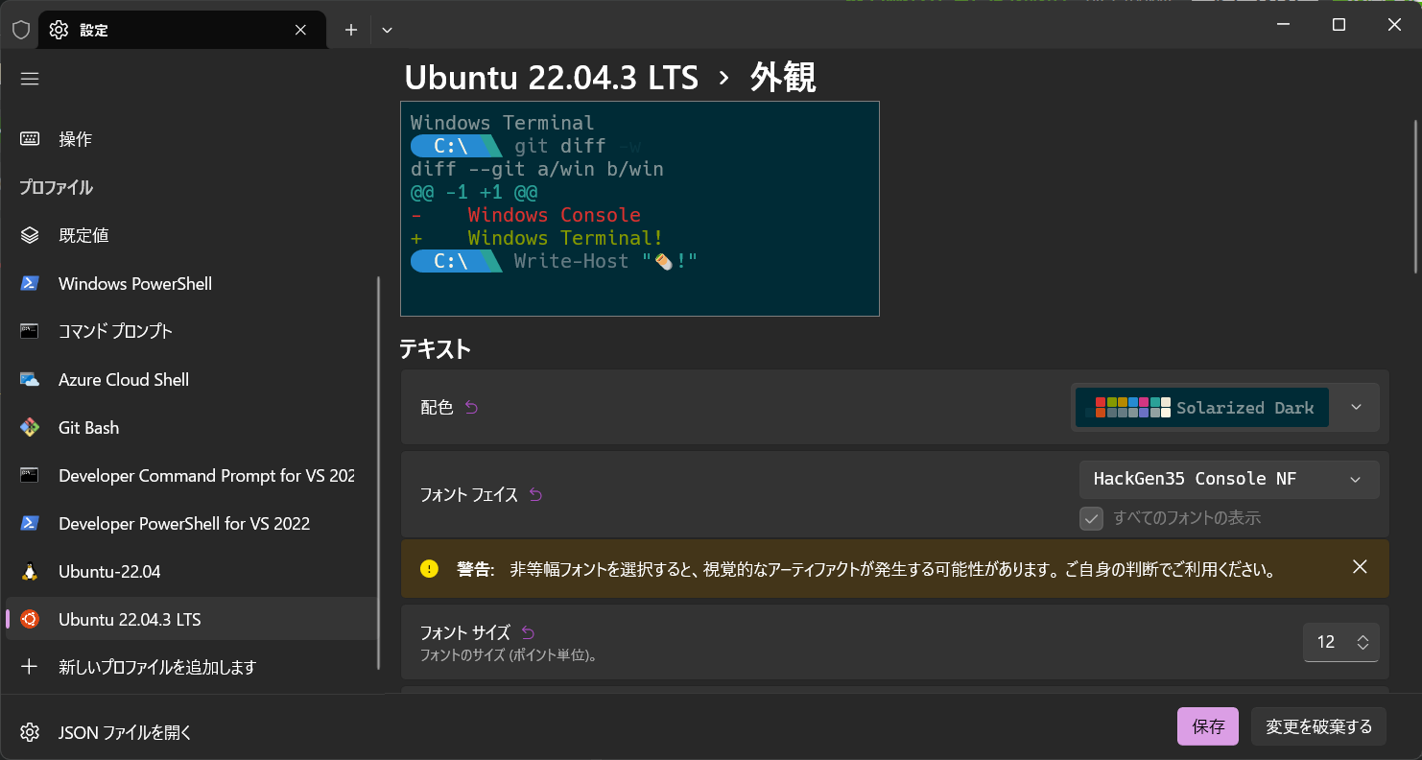Click Ubuntu 22.04.3 LTS breadcrumb in the heading
Image resolution: width=1422 pixels, height=760 pixels.
(x=552, y=78)
